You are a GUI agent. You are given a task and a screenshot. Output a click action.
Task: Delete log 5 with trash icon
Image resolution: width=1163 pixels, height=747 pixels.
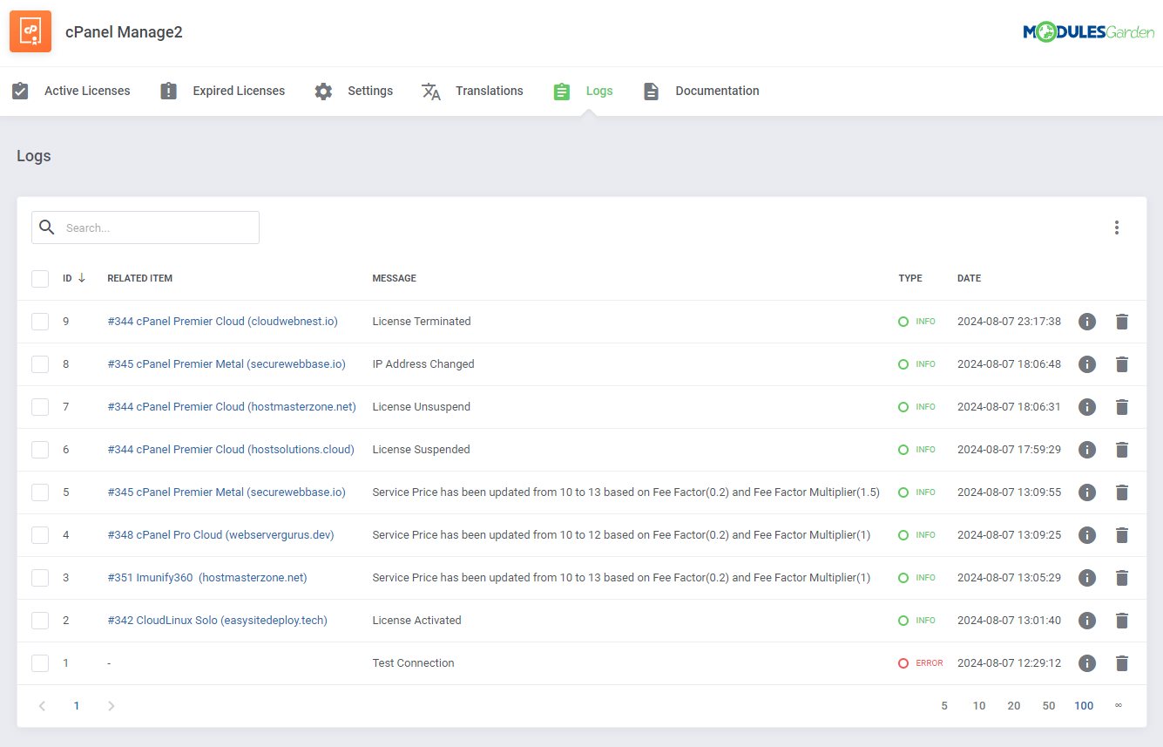click(1122, 492)
